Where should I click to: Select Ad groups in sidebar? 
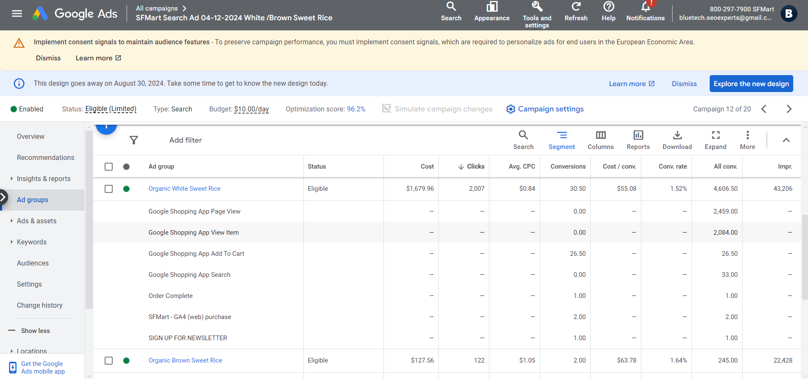click(x=32, y=200)
